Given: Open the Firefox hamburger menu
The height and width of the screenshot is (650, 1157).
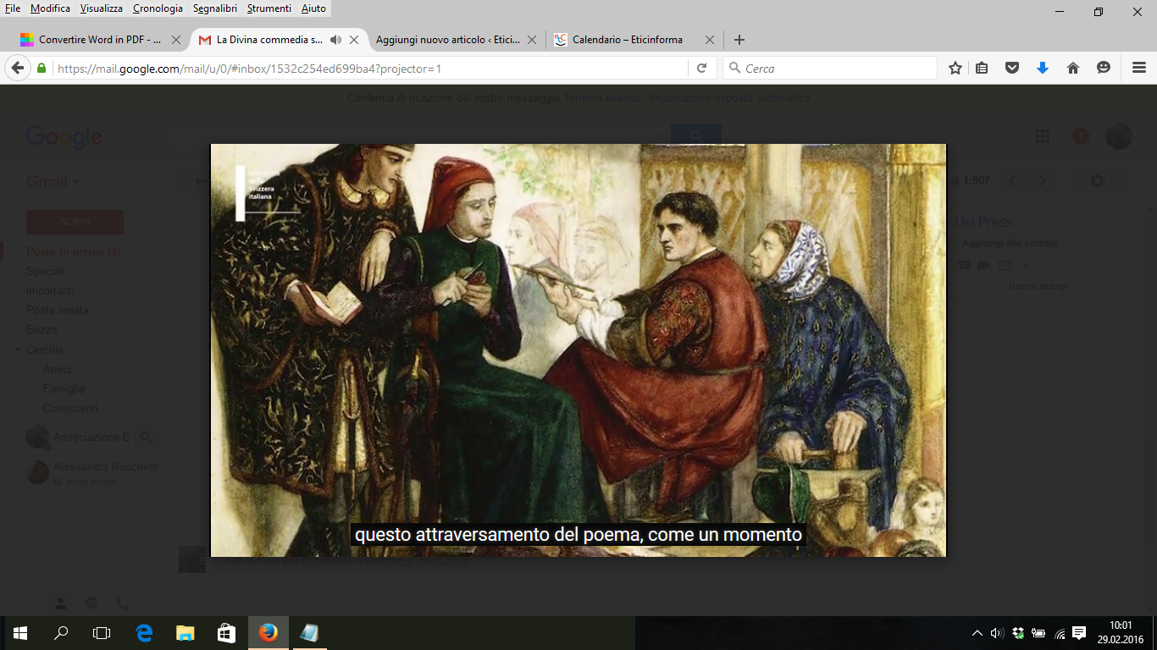Looking at the screenshot, I should tap(1139, 69).
